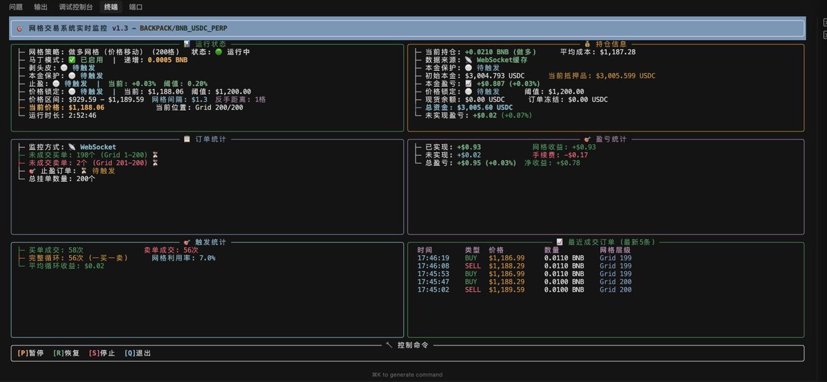Viewport: 827px width, 382px height.
Task: Click the green check mark in 马丁模式 row
Action: pos(72,60)
